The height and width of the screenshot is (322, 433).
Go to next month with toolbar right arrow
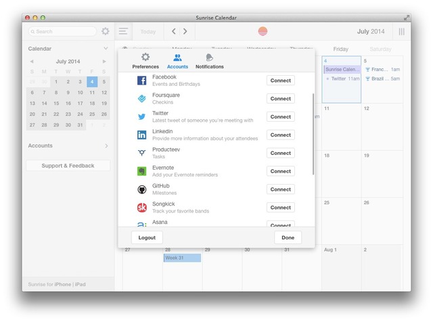(x=185, y=31)
